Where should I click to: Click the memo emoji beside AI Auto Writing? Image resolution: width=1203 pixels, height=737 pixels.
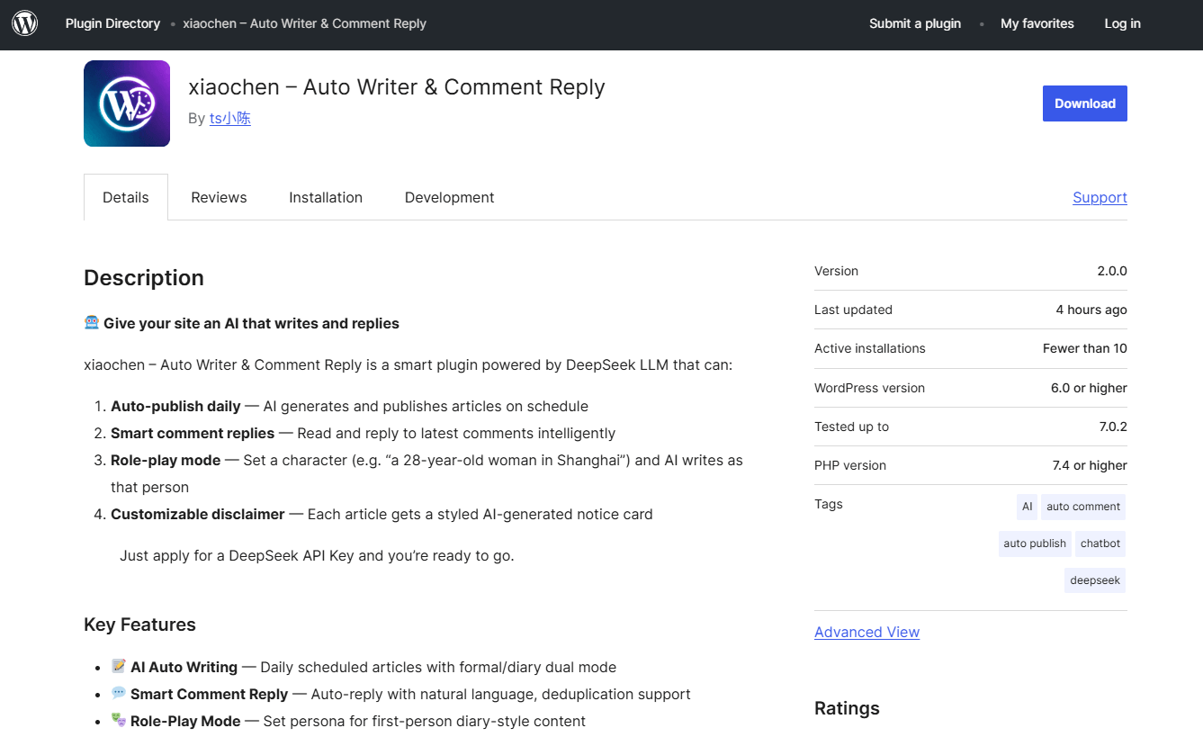point(119,666)
